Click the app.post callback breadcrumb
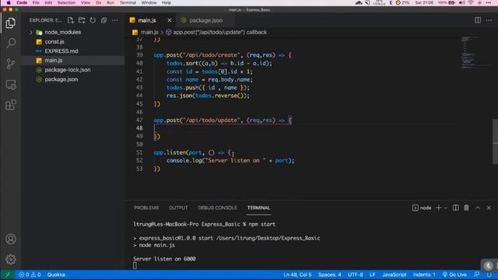Screen dimensions: 498x280 pyautogui.click(x=219, y=32)
